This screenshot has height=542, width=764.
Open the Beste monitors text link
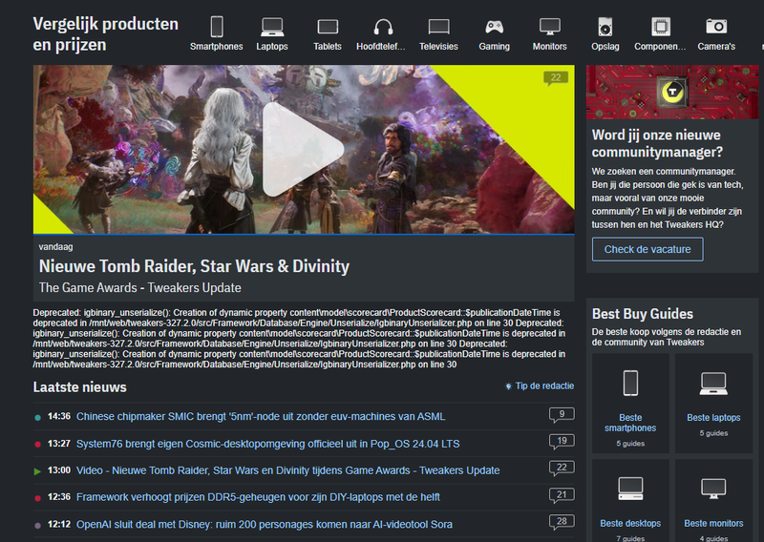[x=713, y=524]
